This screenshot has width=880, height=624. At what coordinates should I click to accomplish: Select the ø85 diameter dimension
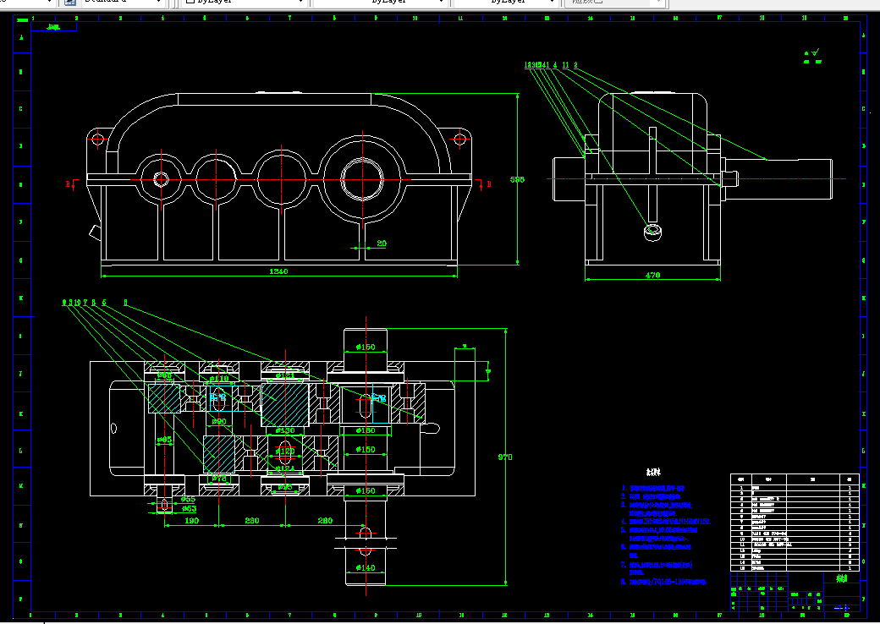click(x=164, y=440)
